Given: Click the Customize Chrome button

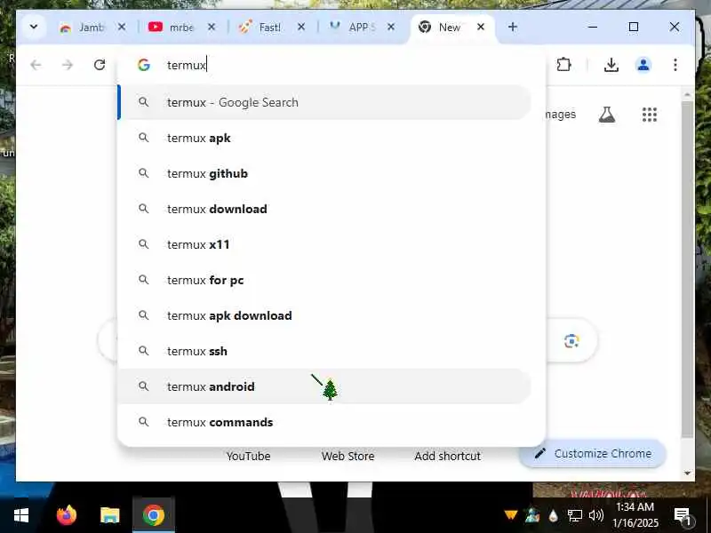Looking at the screenshot, I should pyautogui.click(x=593, y=453).
